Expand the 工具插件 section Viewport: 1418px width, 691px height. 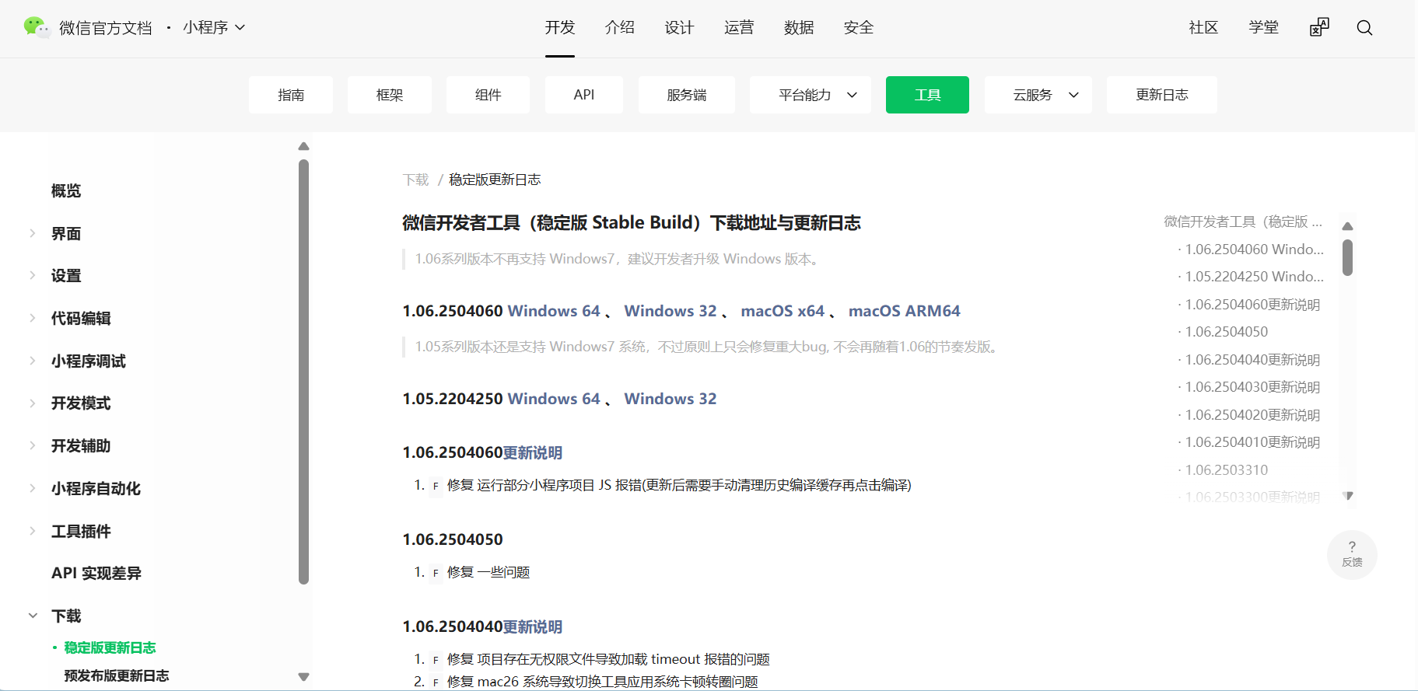coord(33,531)
